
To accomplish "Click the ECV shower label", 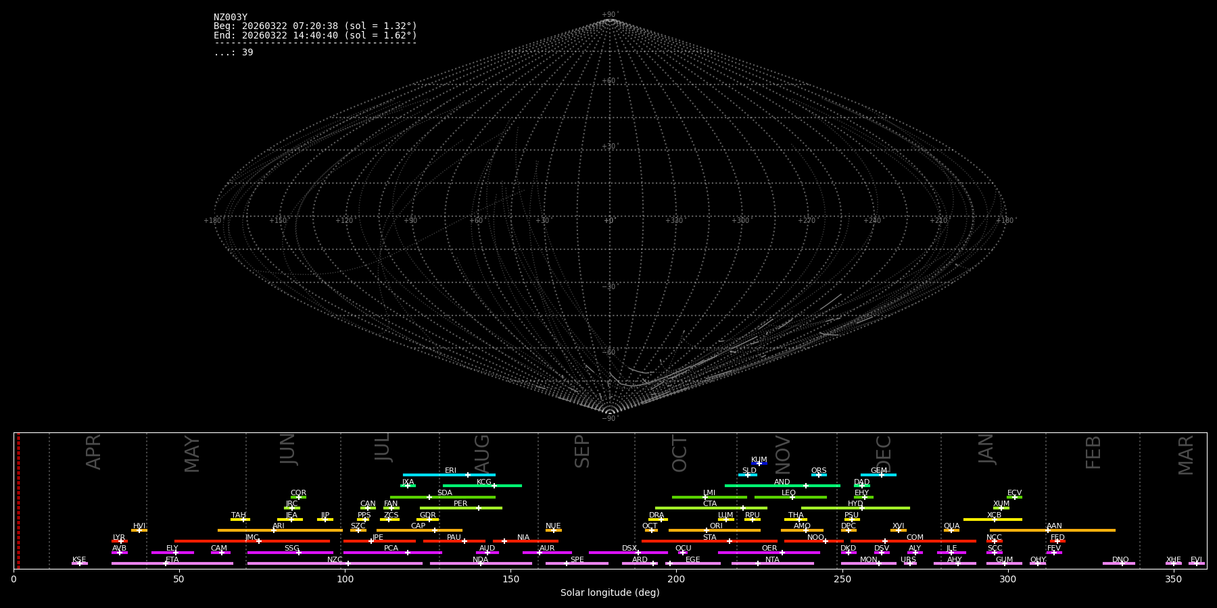I will point(1014,493).
